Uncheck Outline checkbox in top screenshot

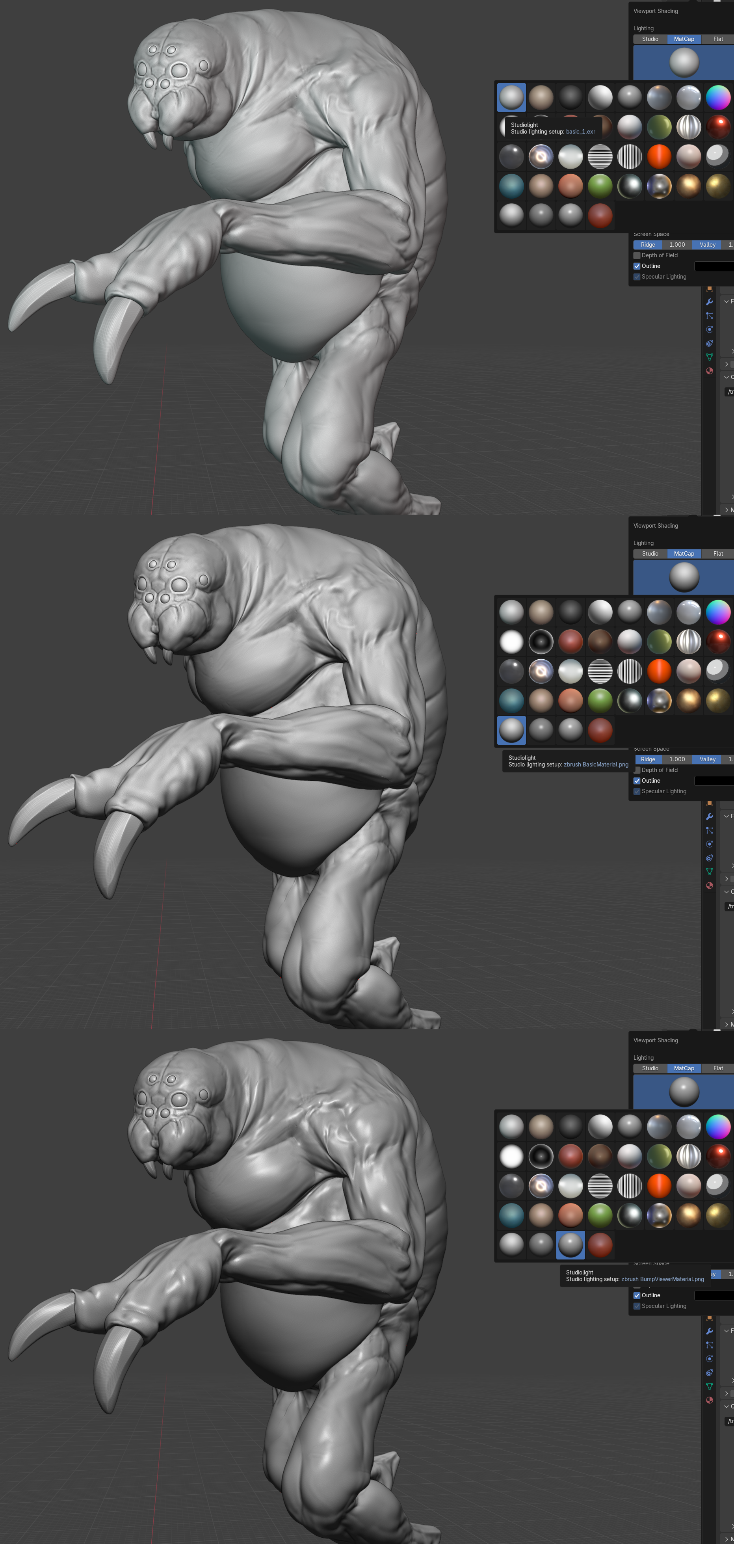point(637,266)
